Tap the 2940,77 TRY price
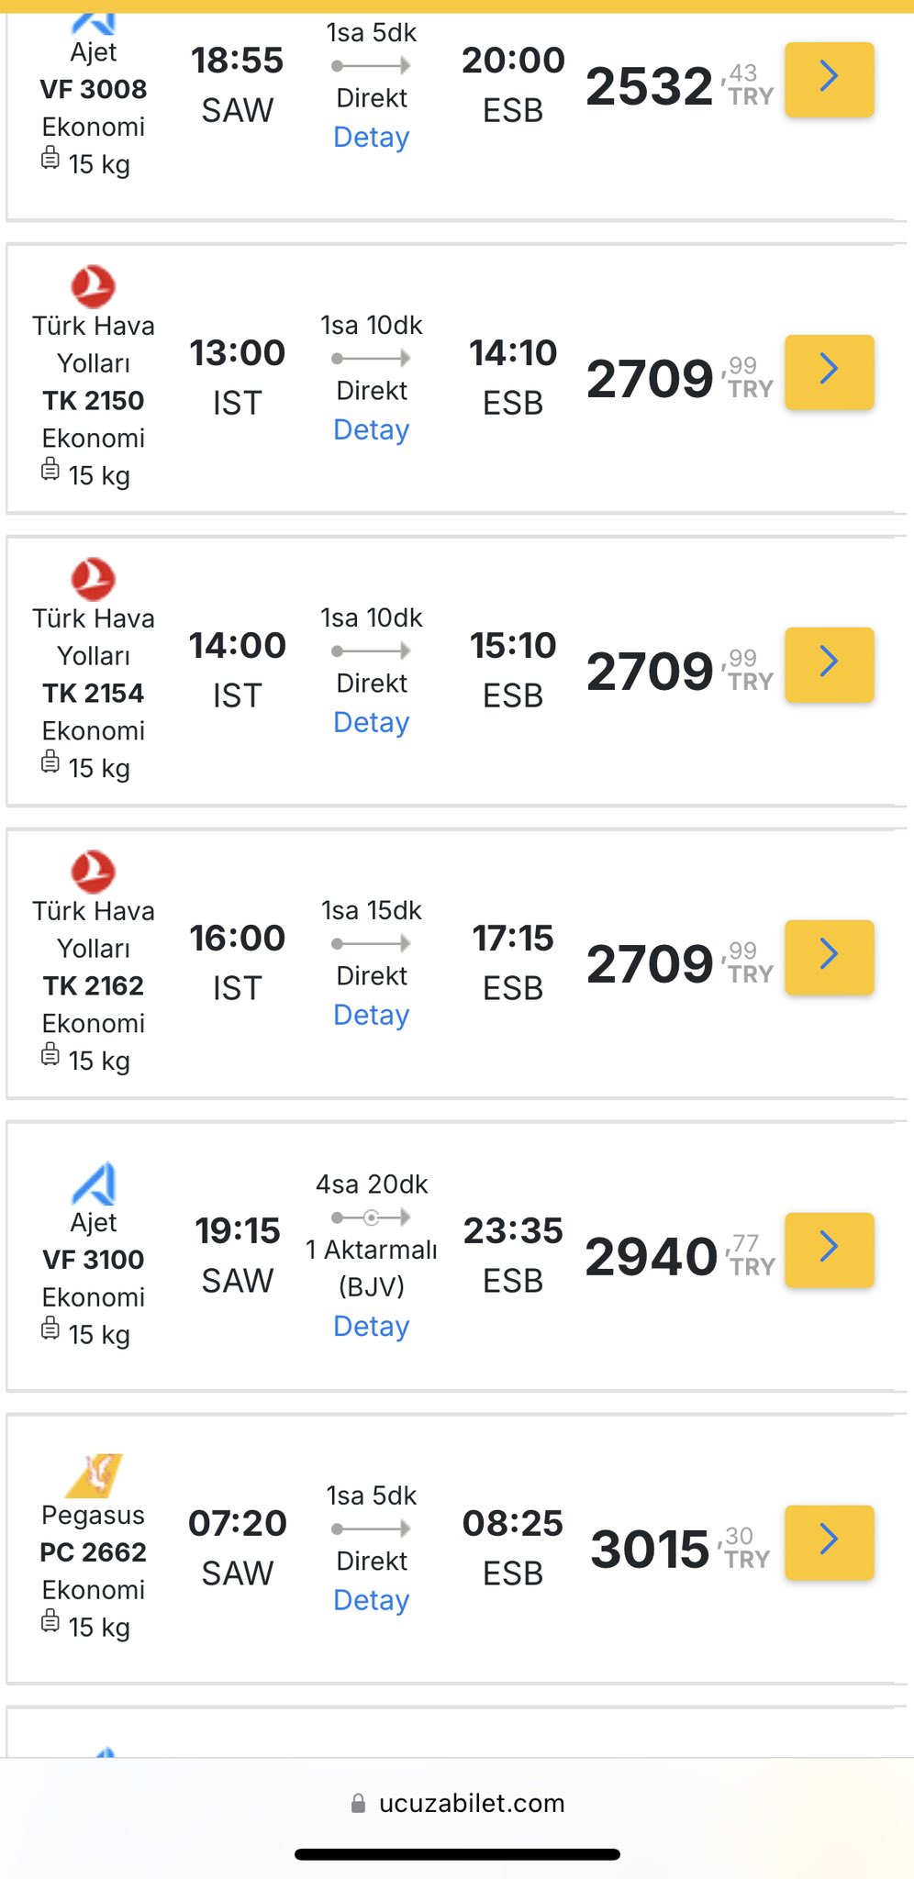 [680, 1256]
